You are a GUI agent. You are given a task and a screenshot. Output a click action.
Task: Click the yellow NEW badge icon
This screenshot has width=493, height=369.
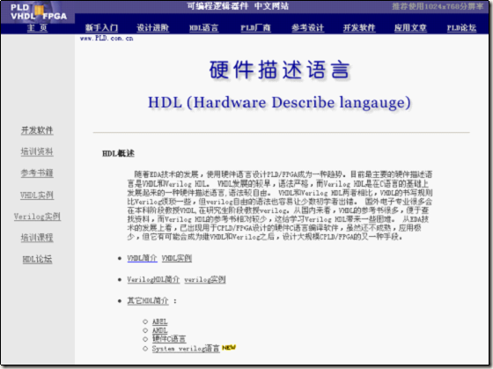pyautogui.click(x=229, y=348)
